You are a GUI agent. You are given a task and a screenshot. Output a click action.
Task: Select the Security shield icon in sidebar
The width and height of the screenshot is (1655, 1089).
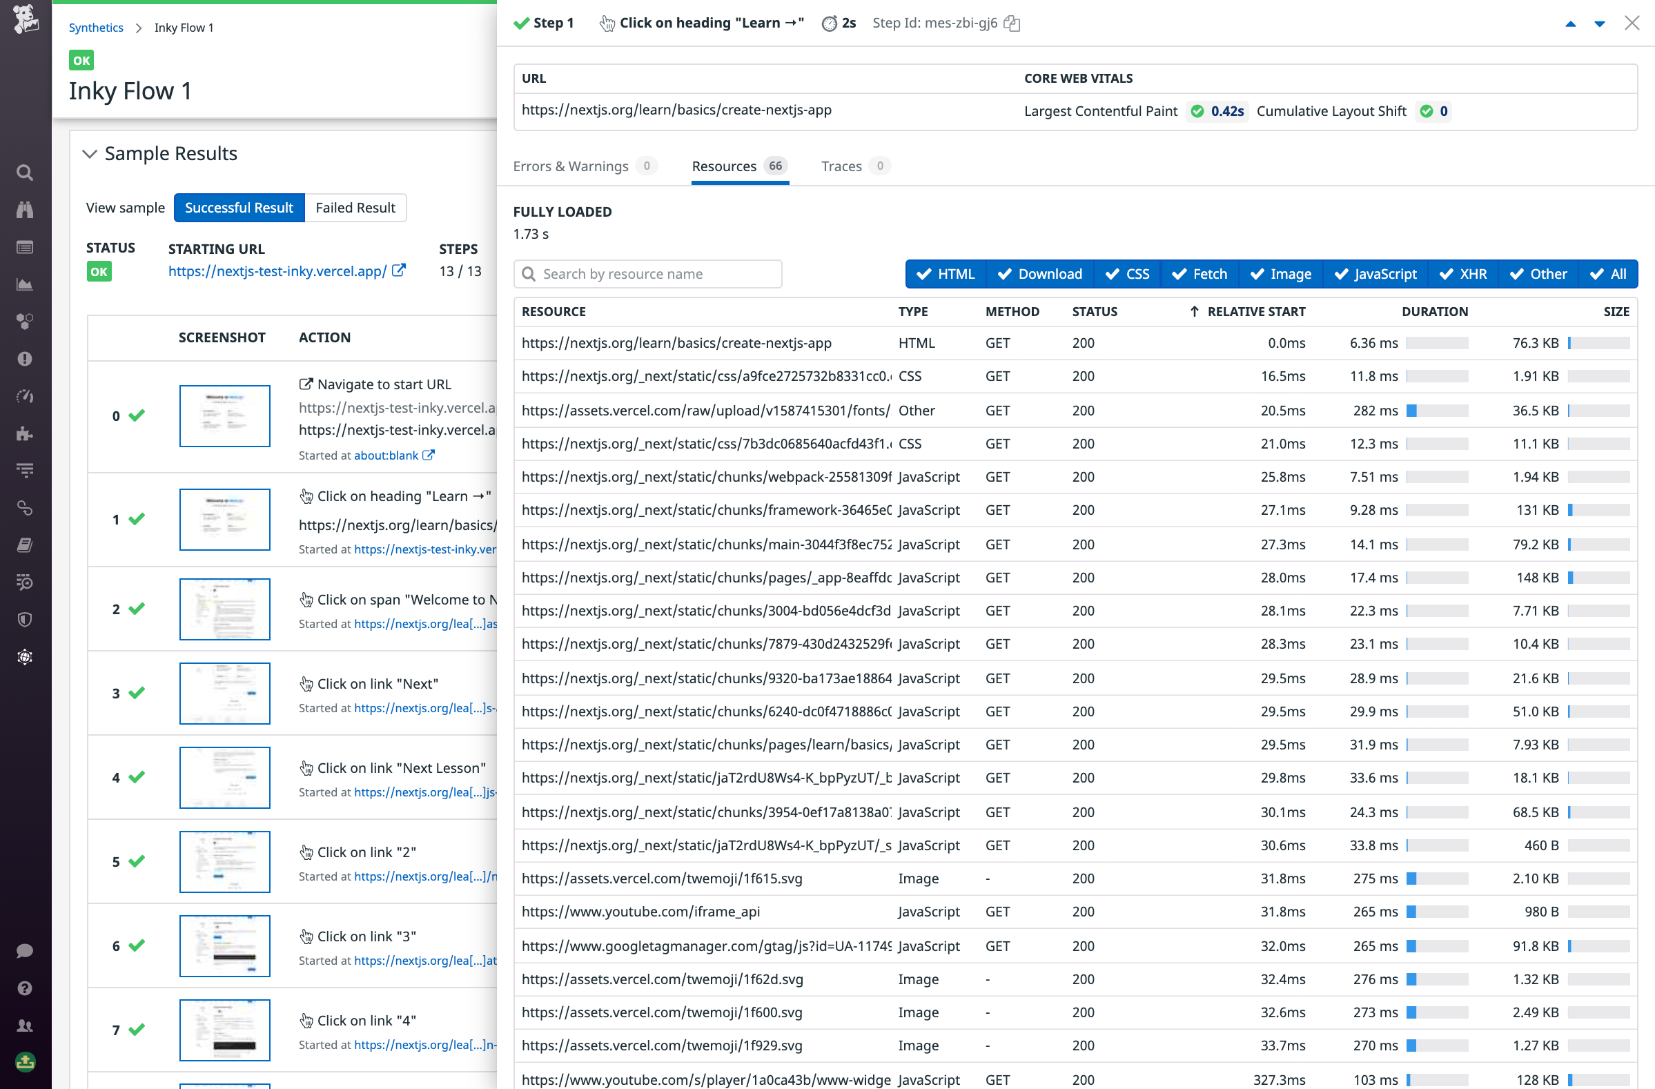point(25,620)
